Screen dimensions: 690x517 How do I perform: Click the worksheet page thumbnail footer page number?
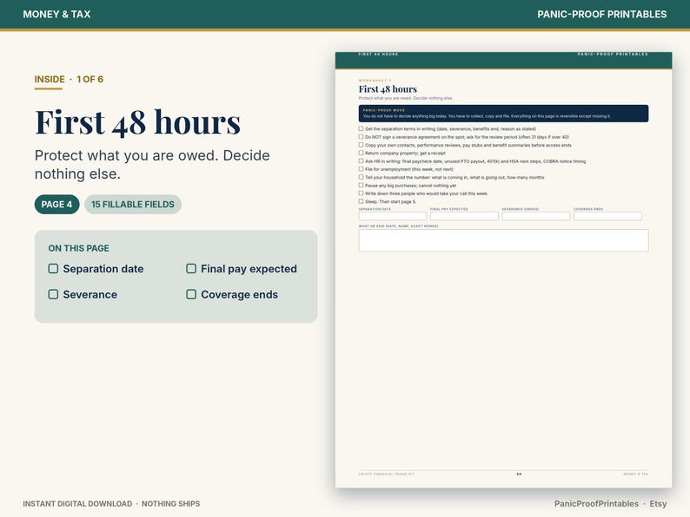click(x=519, y=474)
